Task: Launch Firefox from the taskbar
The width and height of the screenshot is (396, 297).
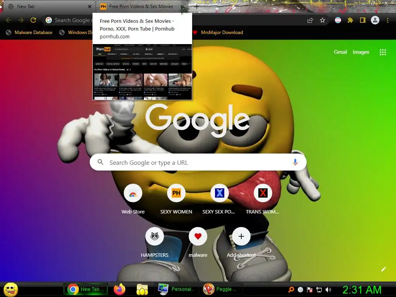Action: [x=119, y=289]
